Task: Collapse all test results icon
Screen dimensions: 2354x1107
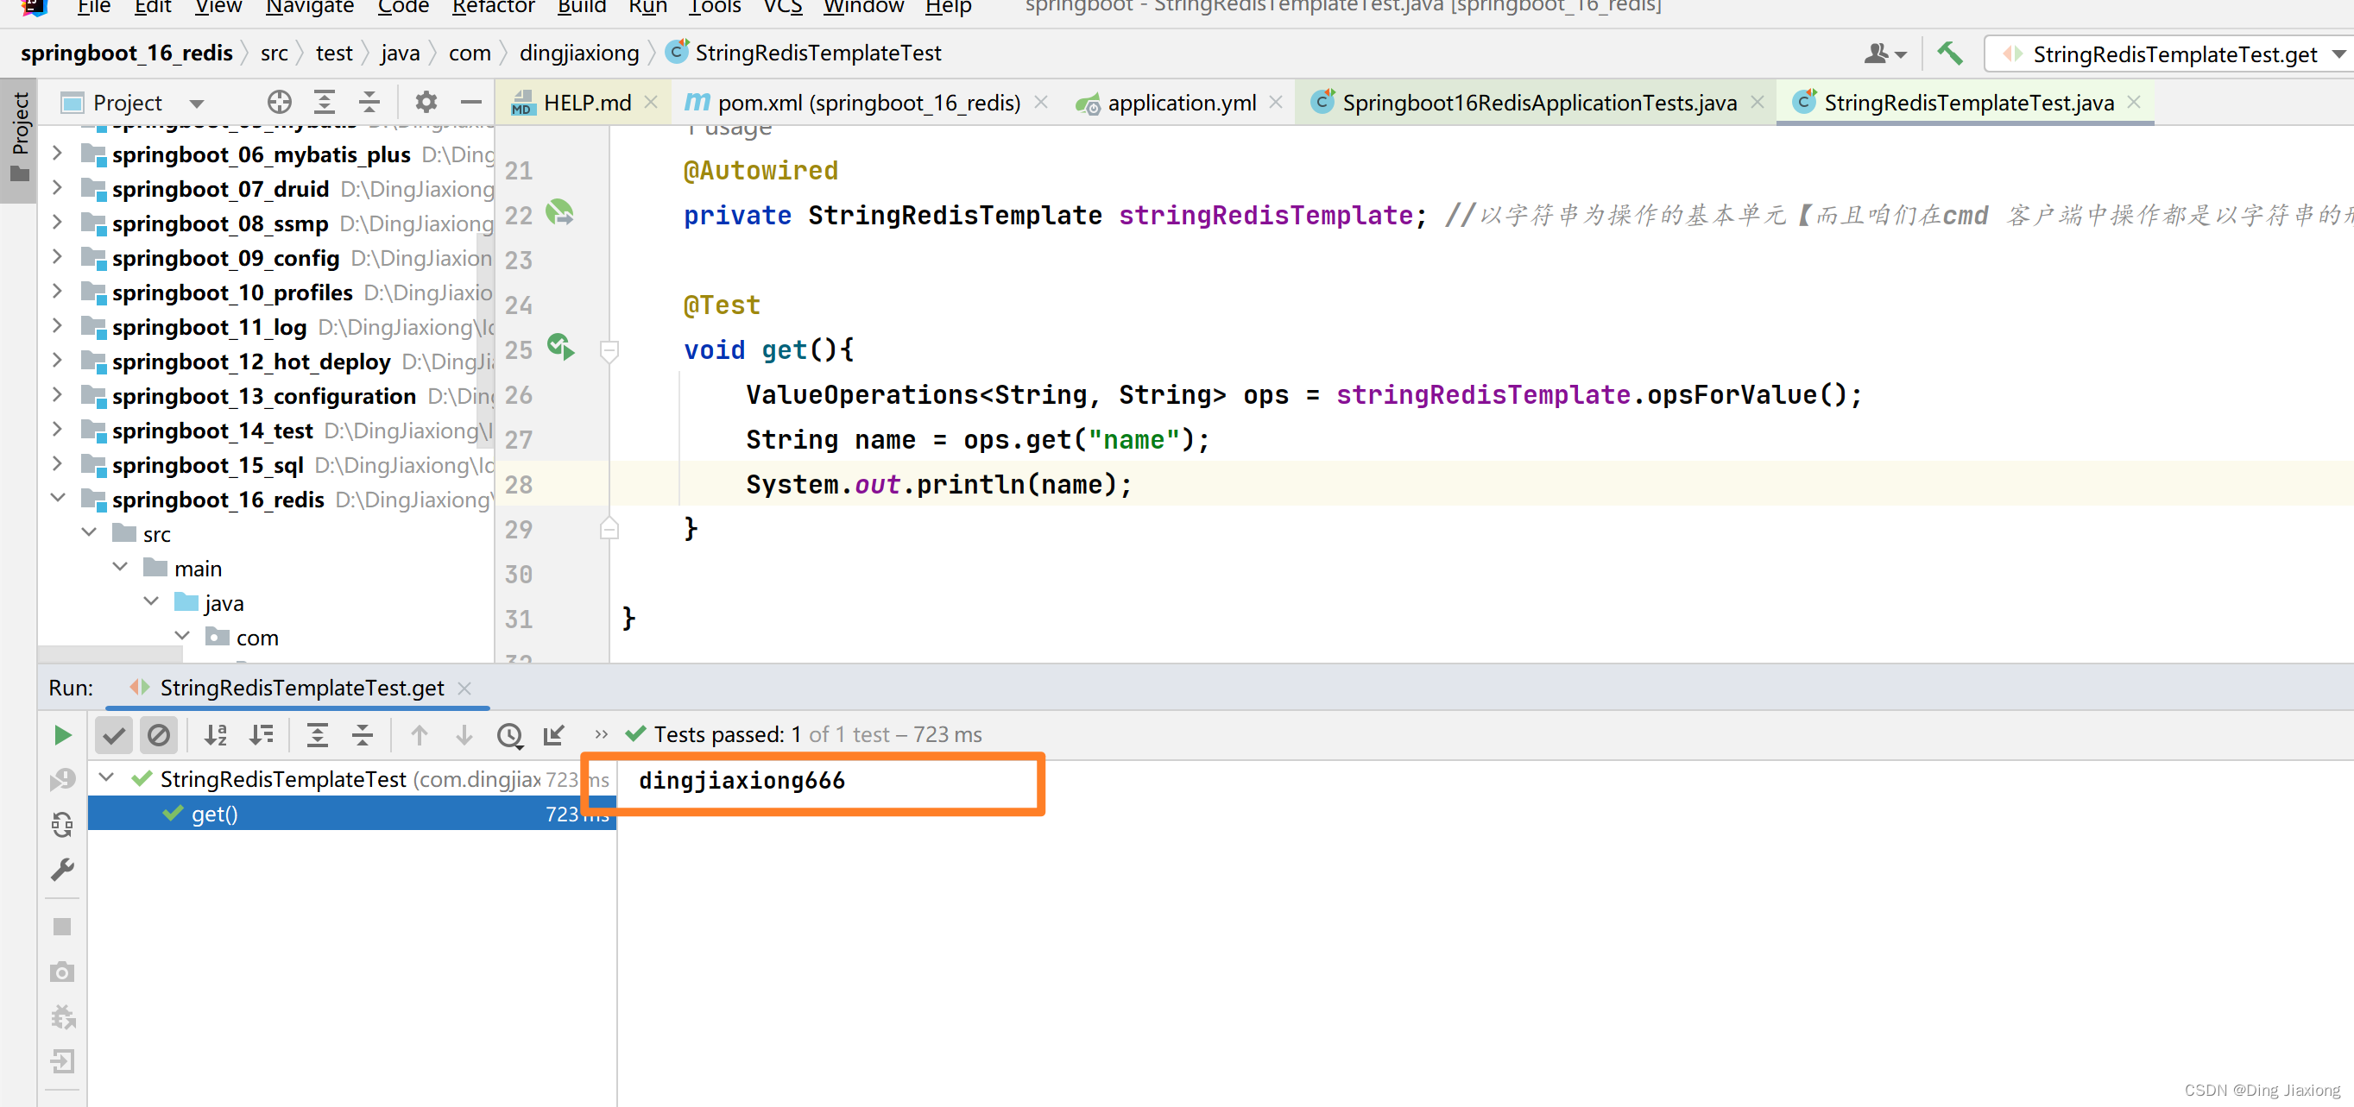Action: click(x=363, y=734)
